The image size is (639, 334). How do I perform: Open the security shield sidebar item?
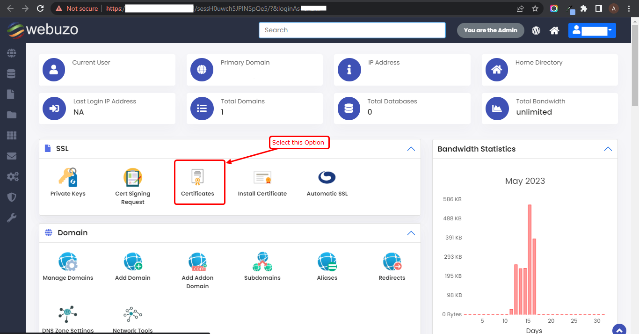(12, 197)
